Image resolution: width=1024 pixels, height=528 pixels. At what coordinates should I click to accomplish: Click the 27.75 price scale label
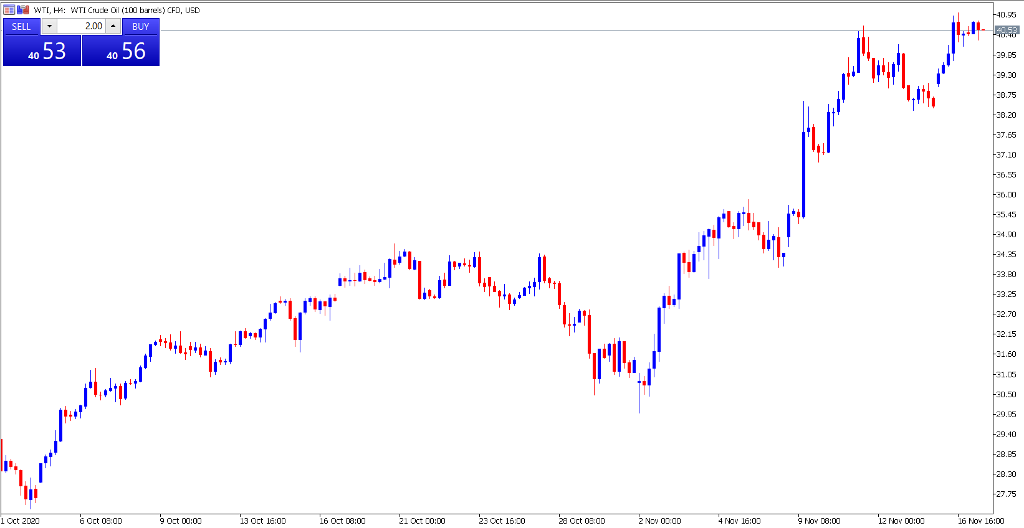tap(1006, 494)
